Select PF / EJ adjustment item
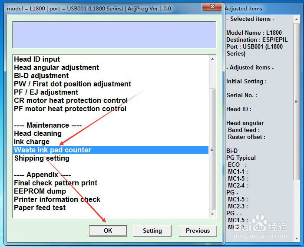 pos(110,92)
